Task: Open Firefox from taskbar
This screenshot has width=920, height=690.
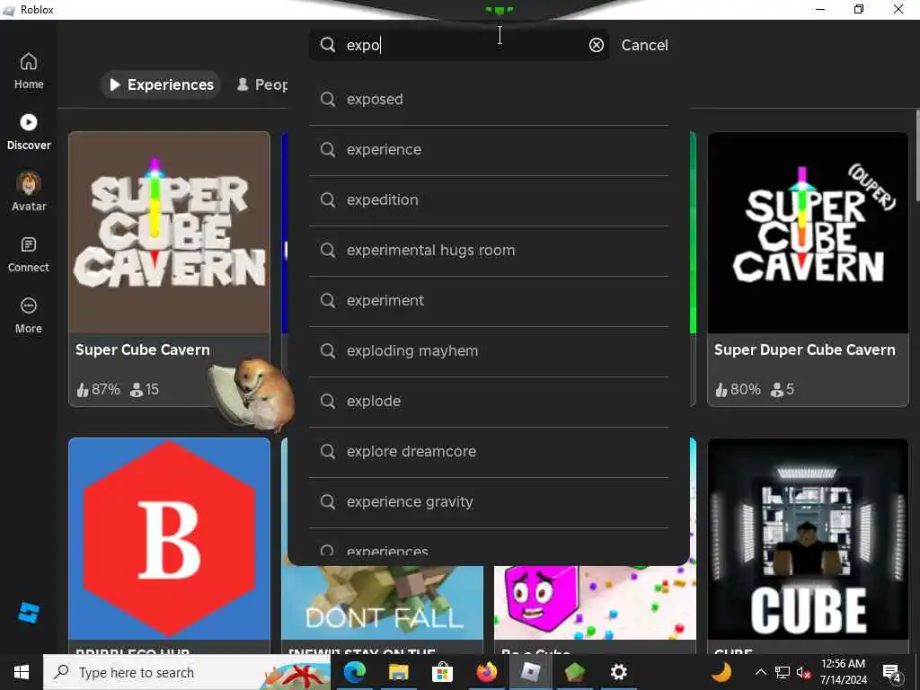Action: [486, 672]
